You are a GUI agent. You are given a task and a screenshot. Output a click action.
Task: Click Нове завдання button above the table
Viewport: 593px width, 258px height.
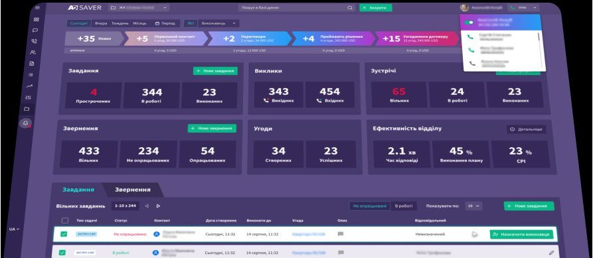pos(529,206)
